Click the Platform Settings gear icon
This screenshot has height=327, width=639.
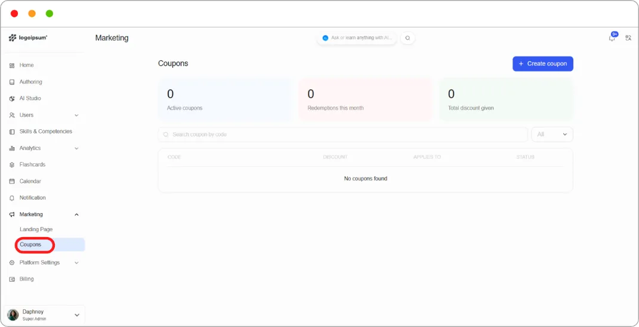pyautogui.click(x=12, y=263)
